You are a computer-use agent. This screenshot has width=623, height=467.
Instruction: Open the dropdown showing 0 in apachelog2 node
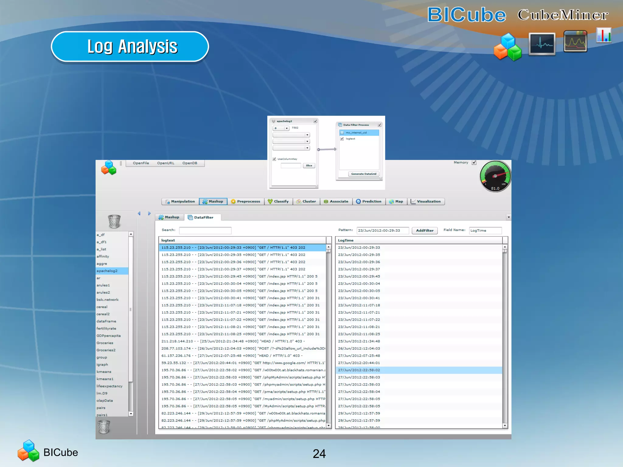pos(281,128)
